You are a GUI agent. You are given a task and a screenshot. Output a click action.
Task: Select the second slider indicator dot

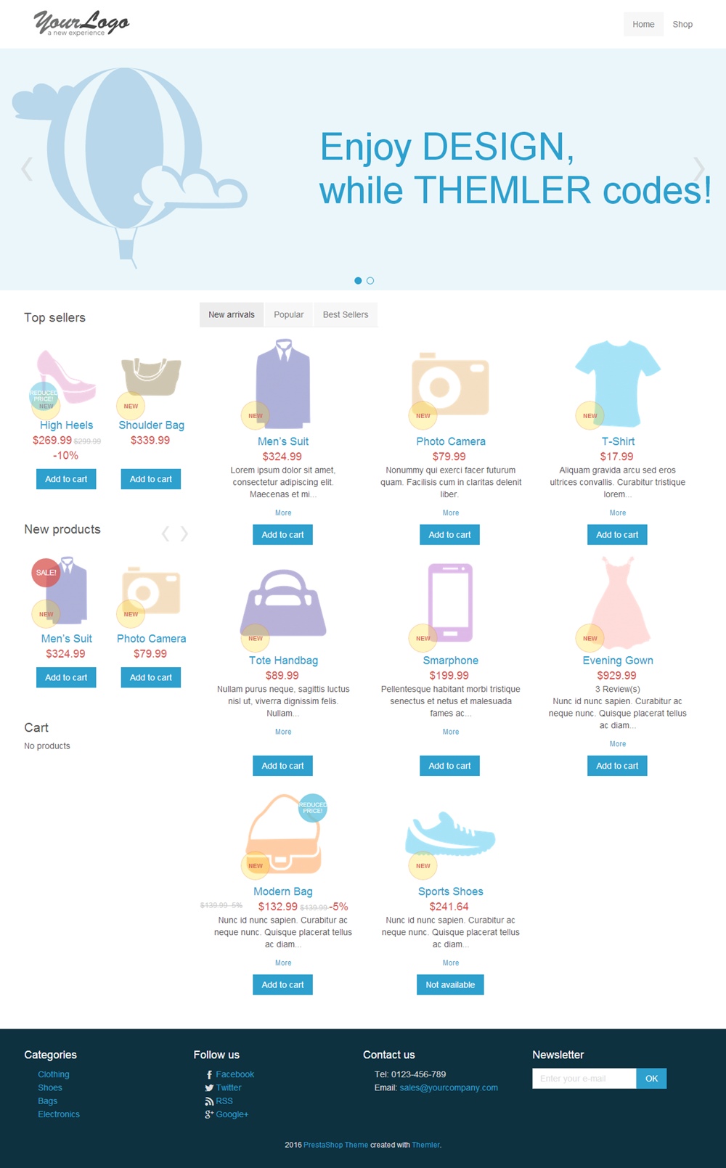[370, 281]
